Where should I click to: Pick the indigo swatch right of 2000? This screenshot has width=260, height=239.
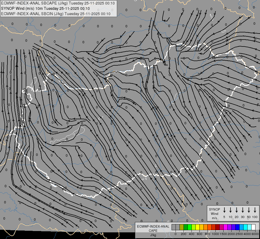[x=233, y=227]
